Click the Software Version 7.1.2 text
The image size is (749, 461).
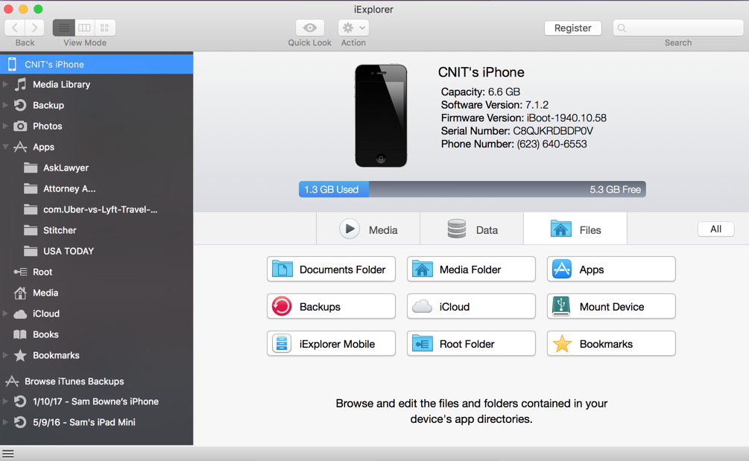494,105
